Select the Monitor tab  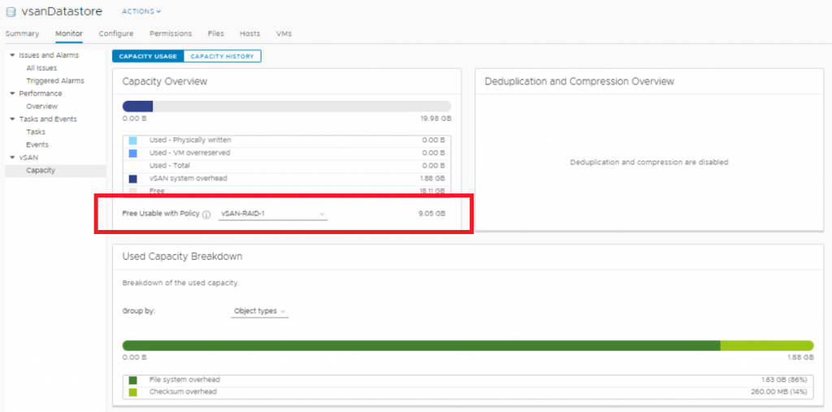click(69, 33)
